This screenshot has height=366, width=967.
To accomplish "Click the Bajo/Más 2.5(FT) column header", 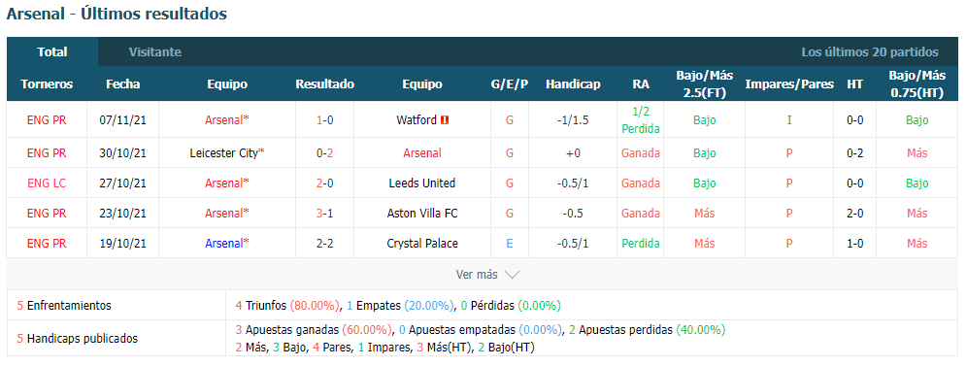I will (704, 83).
